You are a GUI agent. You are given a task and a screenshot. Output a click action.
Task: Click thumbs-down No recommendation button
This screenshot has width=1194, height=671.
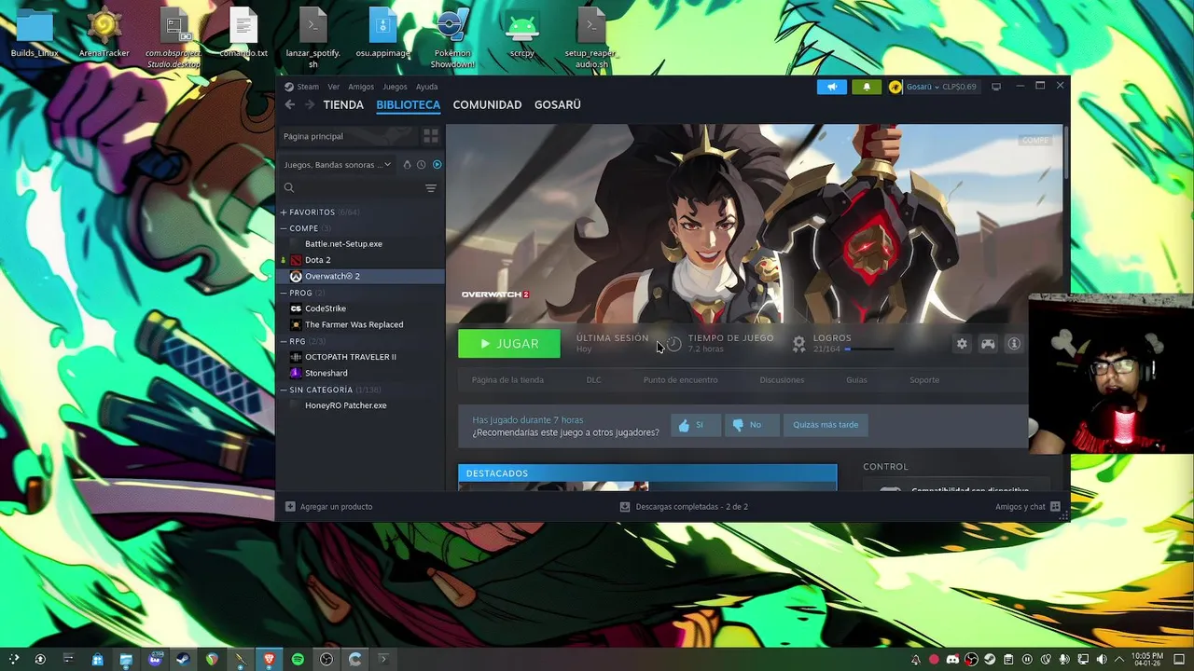[752, 425]
